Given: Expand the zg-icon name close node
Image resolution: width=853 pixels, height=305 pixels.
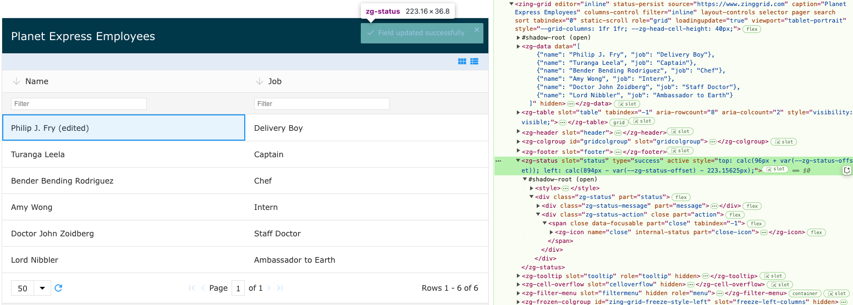Looking at the screenshot, I should pyautogui.click(x=551, y=232).
